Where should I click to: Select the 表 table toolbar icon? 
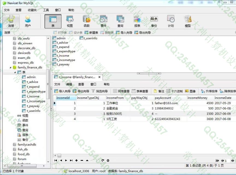point(53,21)
